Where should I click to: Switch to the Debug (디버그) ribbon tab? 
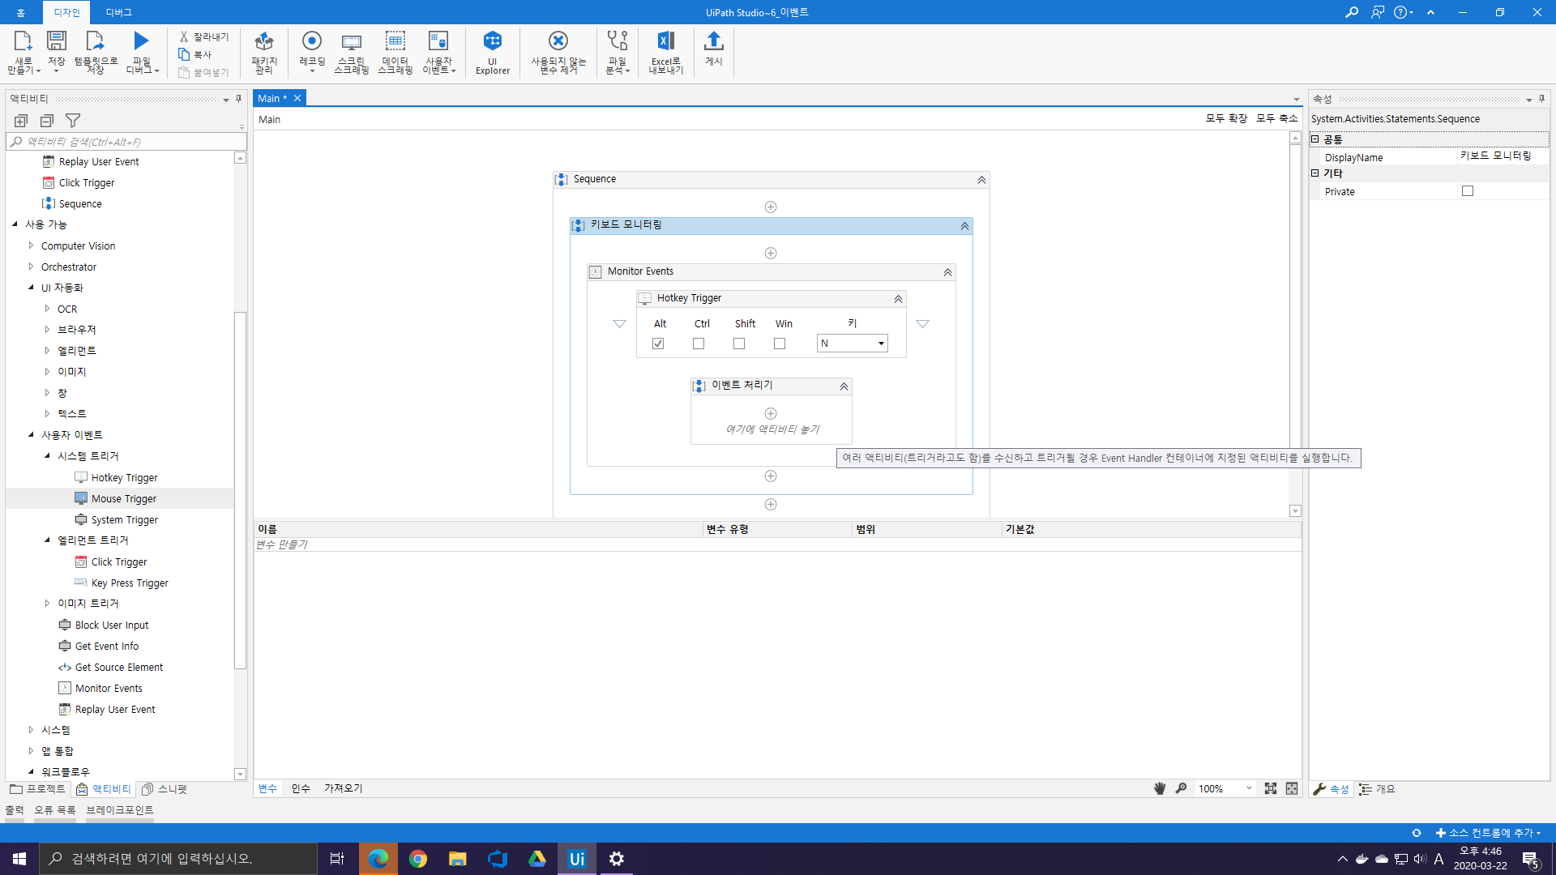pyautogui.click(x=118, y=12)
